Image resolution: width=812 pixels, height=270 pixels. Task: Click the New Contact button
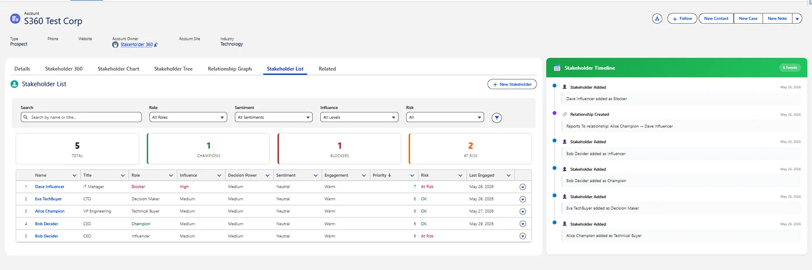coord(716,19)
